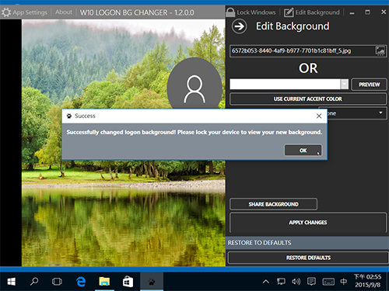Click the paw icon in Success title bar
Viewport: 389px width, 291px height.
coord(69,116)
